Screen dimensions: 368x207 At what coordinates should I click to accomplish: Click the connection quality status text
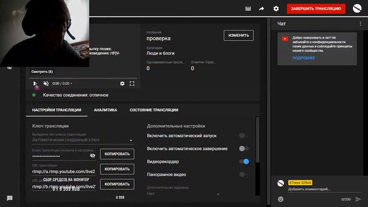[x=75, y=95]
